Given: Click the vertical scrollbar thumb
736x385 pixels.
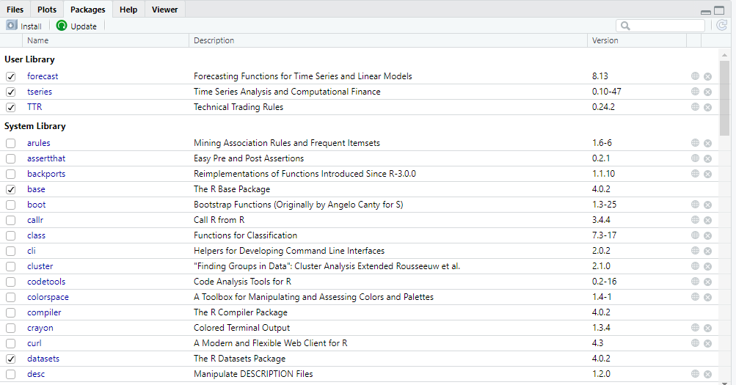Looking at the screenshot, I should (724, 98).
